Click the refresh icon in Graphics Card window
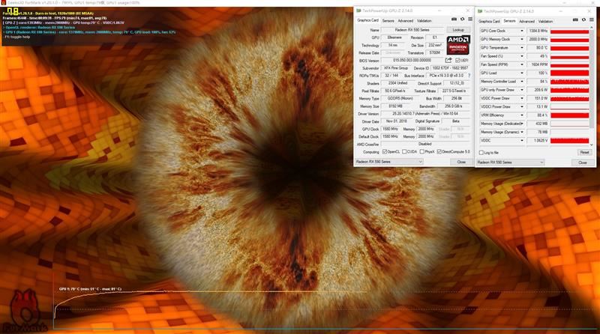 pyautogui.click(x=462, y=19)
